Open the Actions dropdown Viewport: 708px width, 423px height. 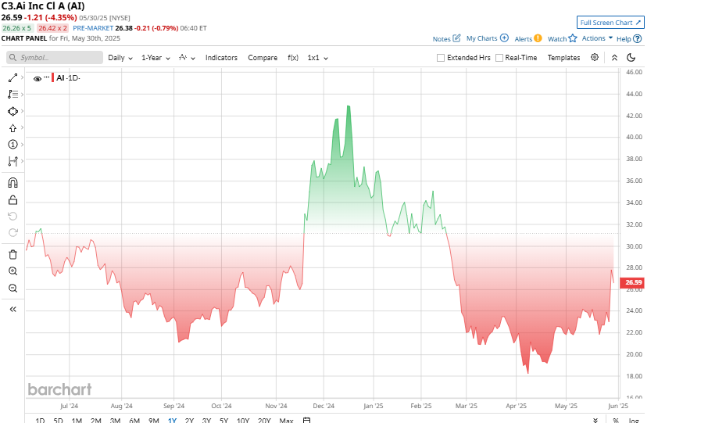coord(597,38)
